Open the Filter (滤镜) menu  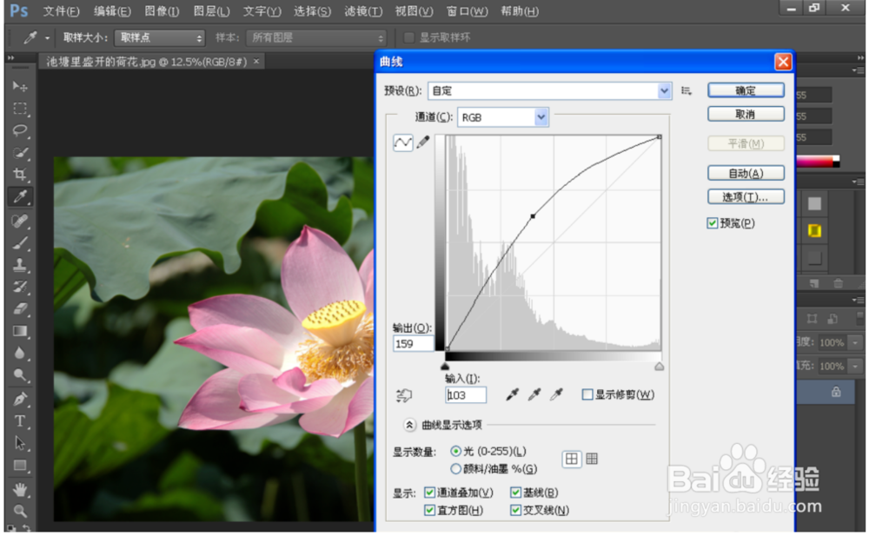click(363, 11)
